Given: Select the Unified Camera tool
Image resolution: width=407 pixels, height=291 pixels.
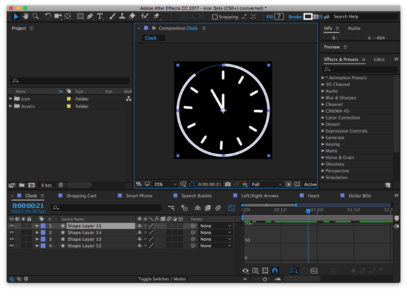Looking at the screenshot, I should click(58, 16).
